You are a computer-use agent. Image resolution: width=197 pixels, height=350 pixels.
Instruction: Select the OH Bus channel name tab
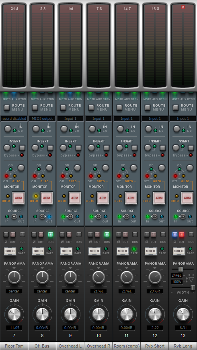(42, 346)
